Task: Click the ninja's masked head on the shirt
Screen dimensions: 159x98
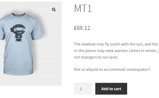Action: click(x=18, y=29)
